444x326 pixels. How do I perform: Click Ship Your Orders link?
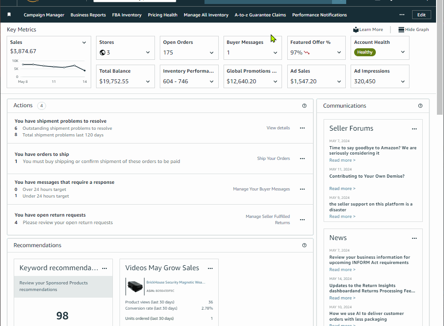pos(274,159)
